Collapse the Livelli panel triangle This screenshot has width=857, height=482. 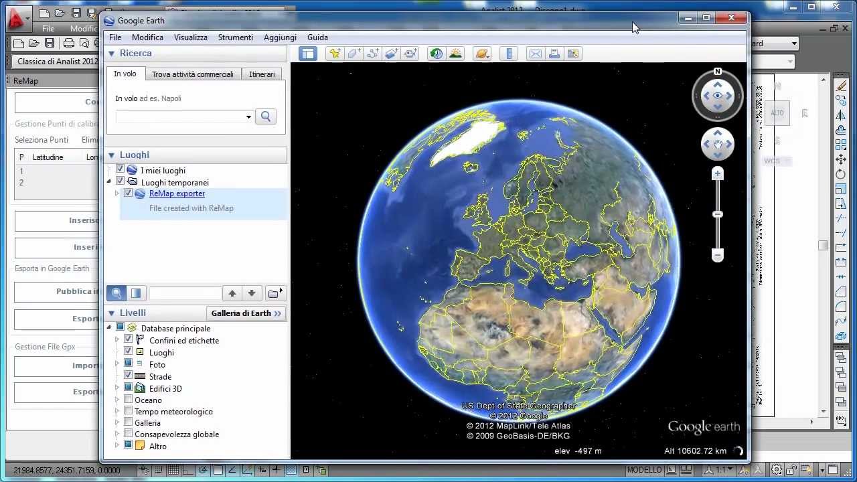(112, 313)
